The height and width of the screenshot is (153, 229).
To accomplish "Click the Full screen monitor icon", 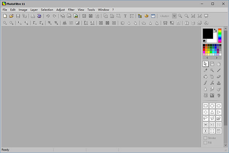I will coord(206,16).
